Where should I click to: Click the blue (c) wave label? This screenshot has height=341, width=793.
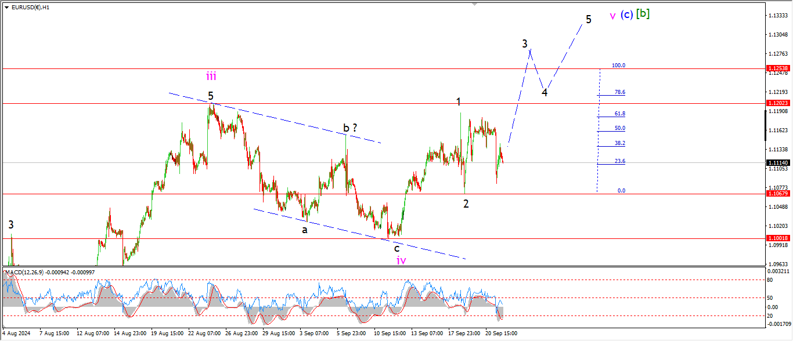626,15
